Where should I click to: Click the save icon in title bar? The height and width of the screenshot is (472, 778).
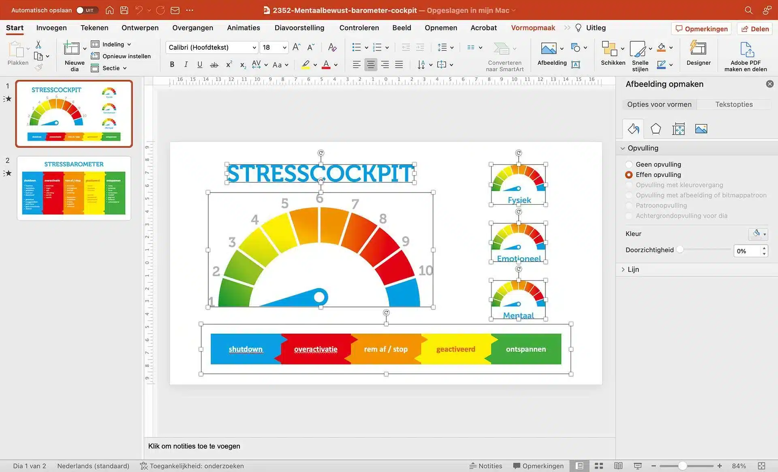124,10
